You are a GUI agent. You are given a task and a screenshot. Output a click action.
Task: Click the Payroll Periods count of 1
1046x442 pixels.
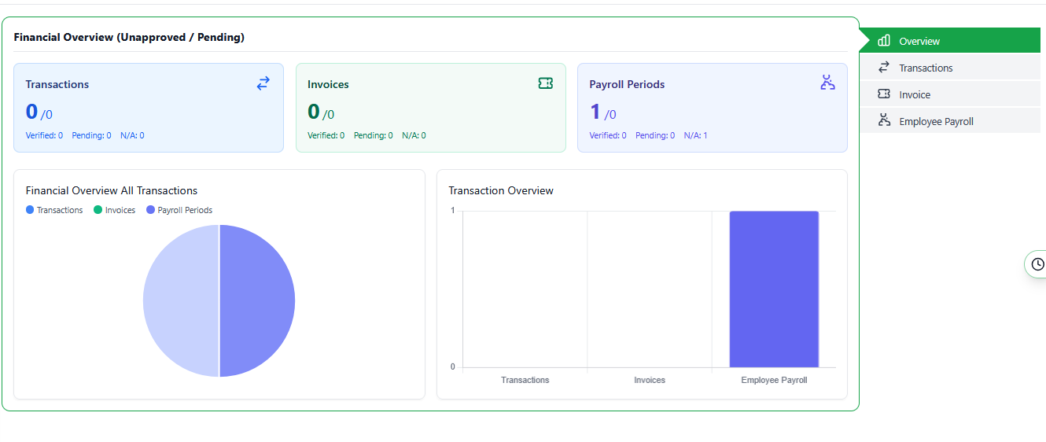click(595, 112)
